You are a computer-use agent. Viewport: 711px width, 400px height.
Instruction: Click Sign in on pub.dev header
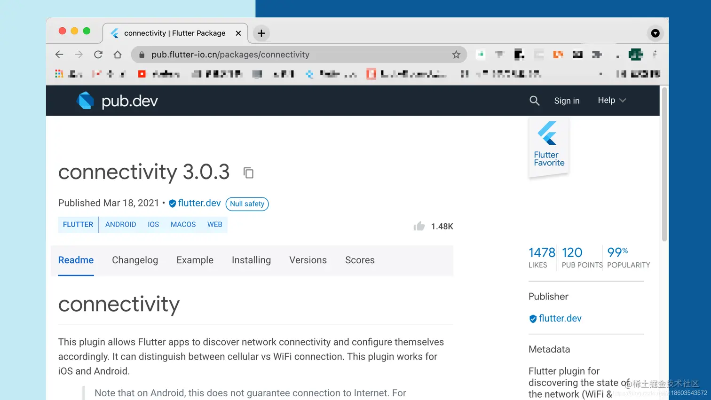point(567,101)
